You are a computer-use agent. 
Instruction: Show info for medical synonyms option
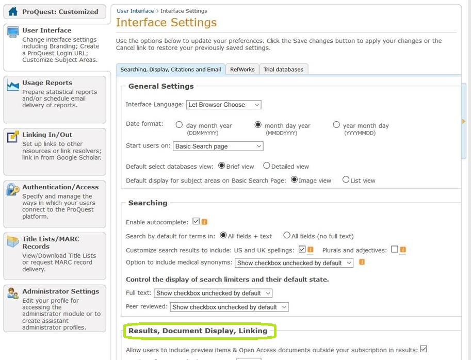(362, 262)
